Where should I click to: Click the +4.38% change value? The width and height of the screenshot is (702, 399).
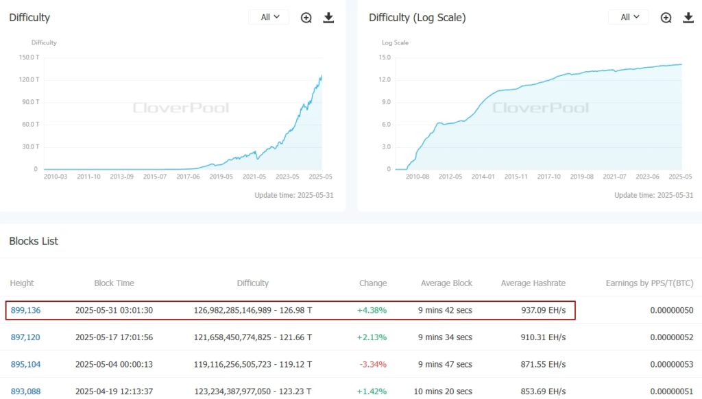373,309
